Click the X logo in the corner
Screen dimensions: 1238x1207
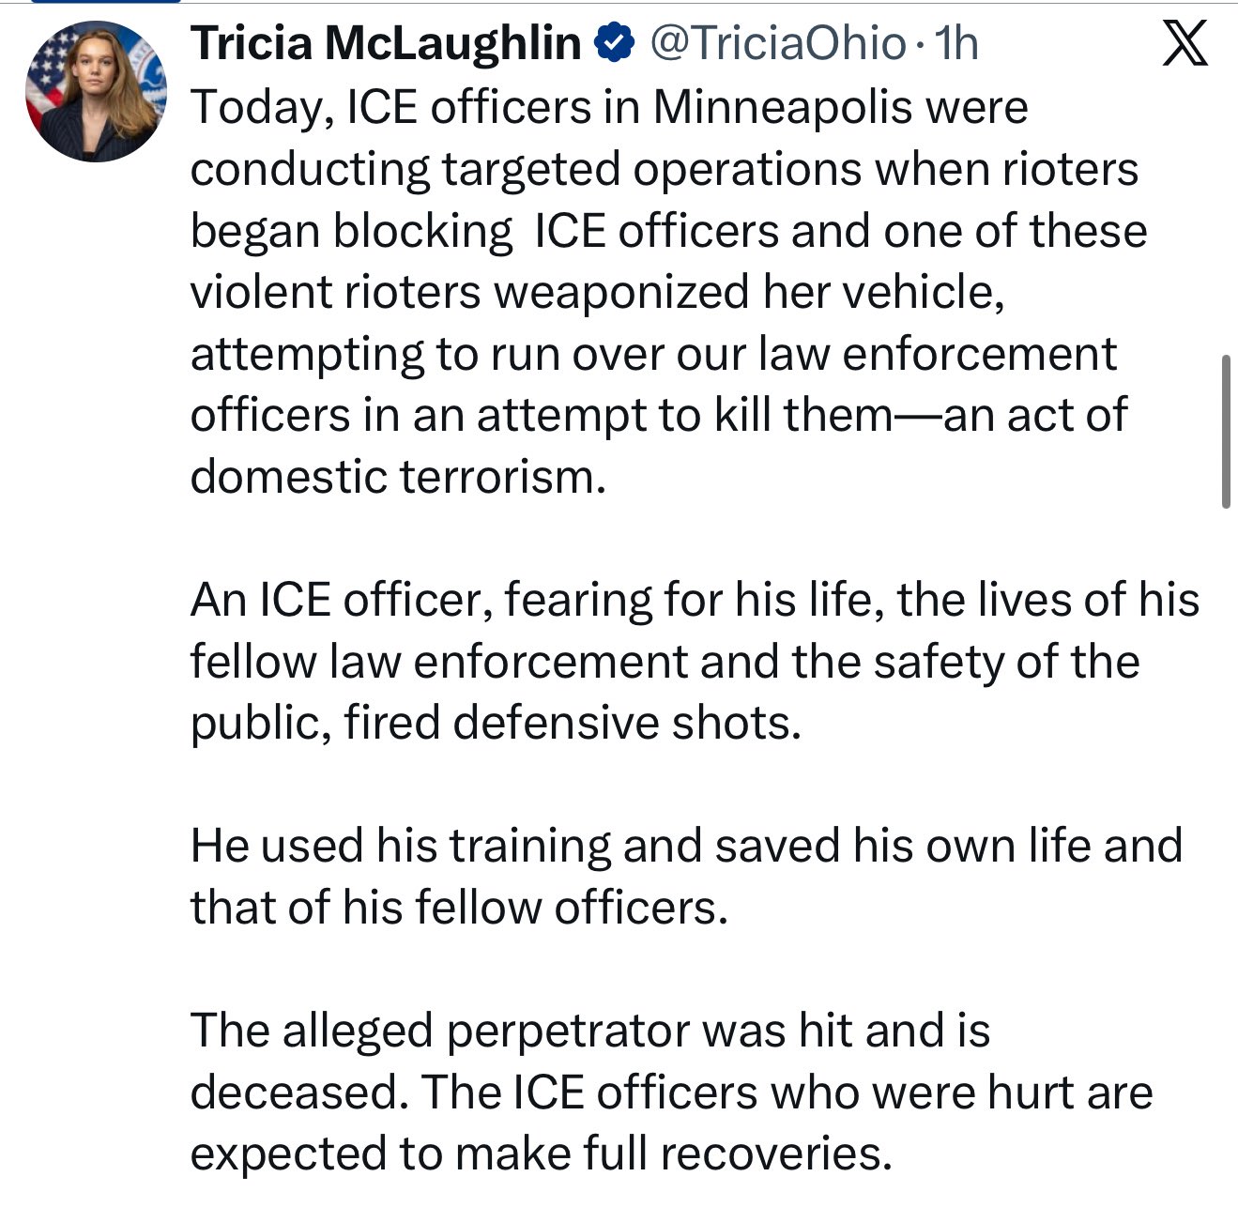[1185, 44]
